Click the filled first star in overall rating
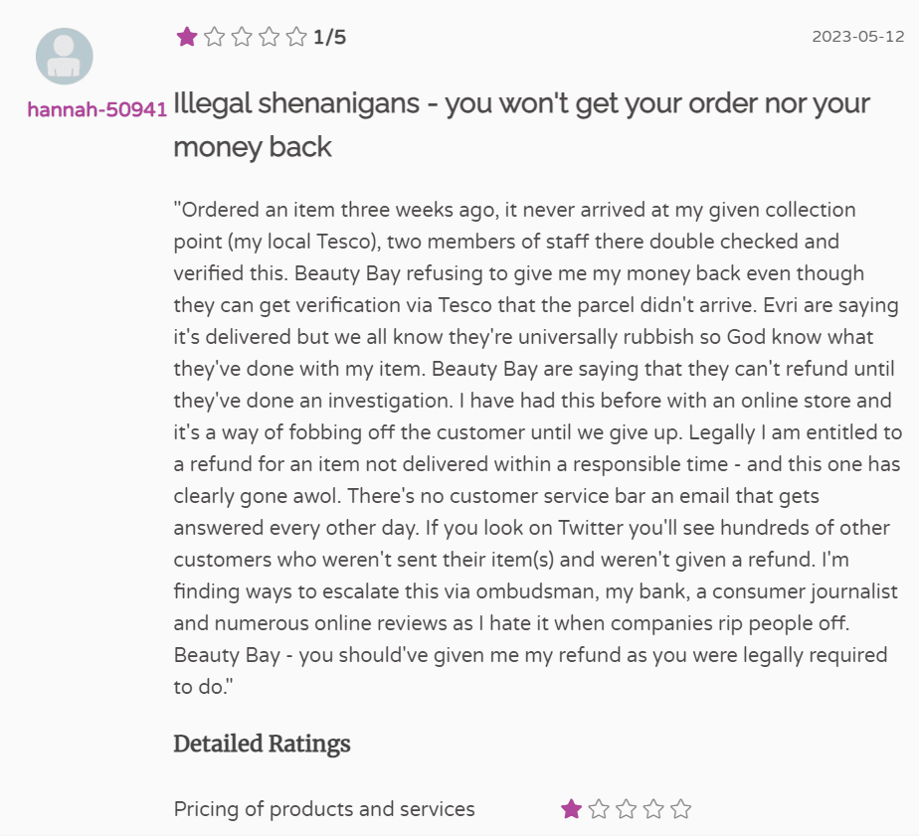Viewport: 919px width, 836px height. (x=186, y=38)
